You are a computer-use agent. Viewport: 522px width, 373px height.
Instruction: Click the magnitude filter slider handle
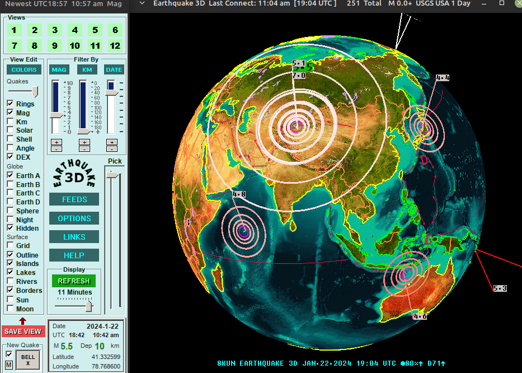(x=56, y=115)
